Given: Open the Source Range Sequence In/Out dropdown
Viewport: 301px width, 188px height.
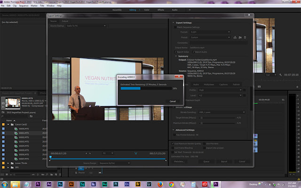Looking at the screenshot, I should click(x=114, y=163).
